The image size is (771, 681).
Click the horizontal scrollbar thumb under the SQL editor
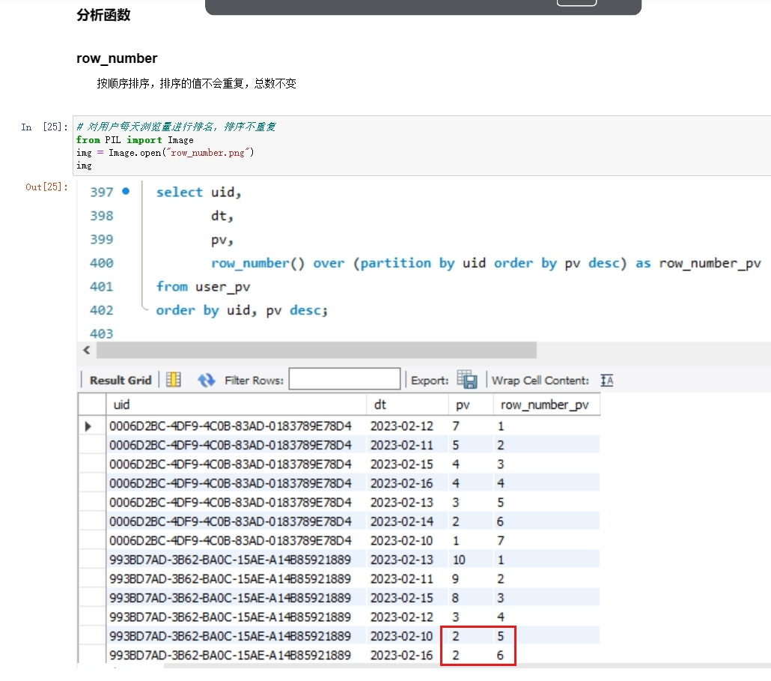click(316, 350)
